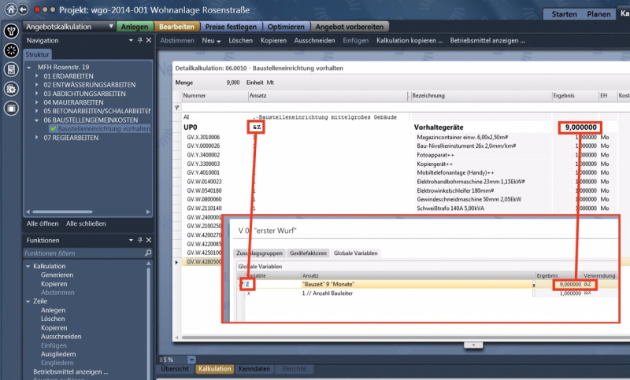Toggle the checkbox in the Bauzeit variable row
630x380 pixels.
tap(534, 284)
